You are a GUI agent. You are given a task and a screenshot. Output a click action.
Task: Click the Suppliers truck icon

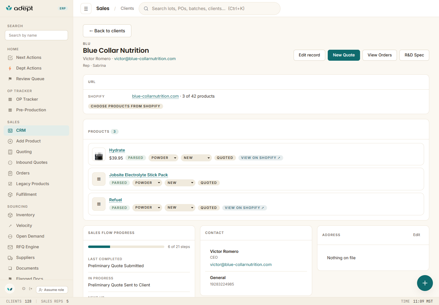(10, 258)
